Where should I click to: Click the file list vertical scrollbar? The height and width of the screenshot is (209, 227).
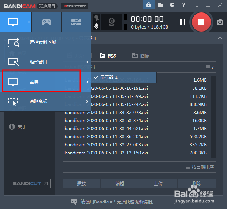(x=213, y=117)
